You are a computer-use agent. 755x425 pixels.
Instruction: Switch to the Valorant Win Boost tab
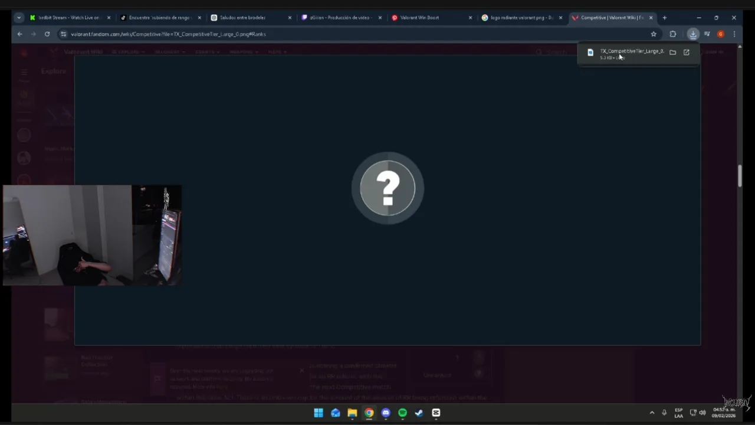pos(431,18)
